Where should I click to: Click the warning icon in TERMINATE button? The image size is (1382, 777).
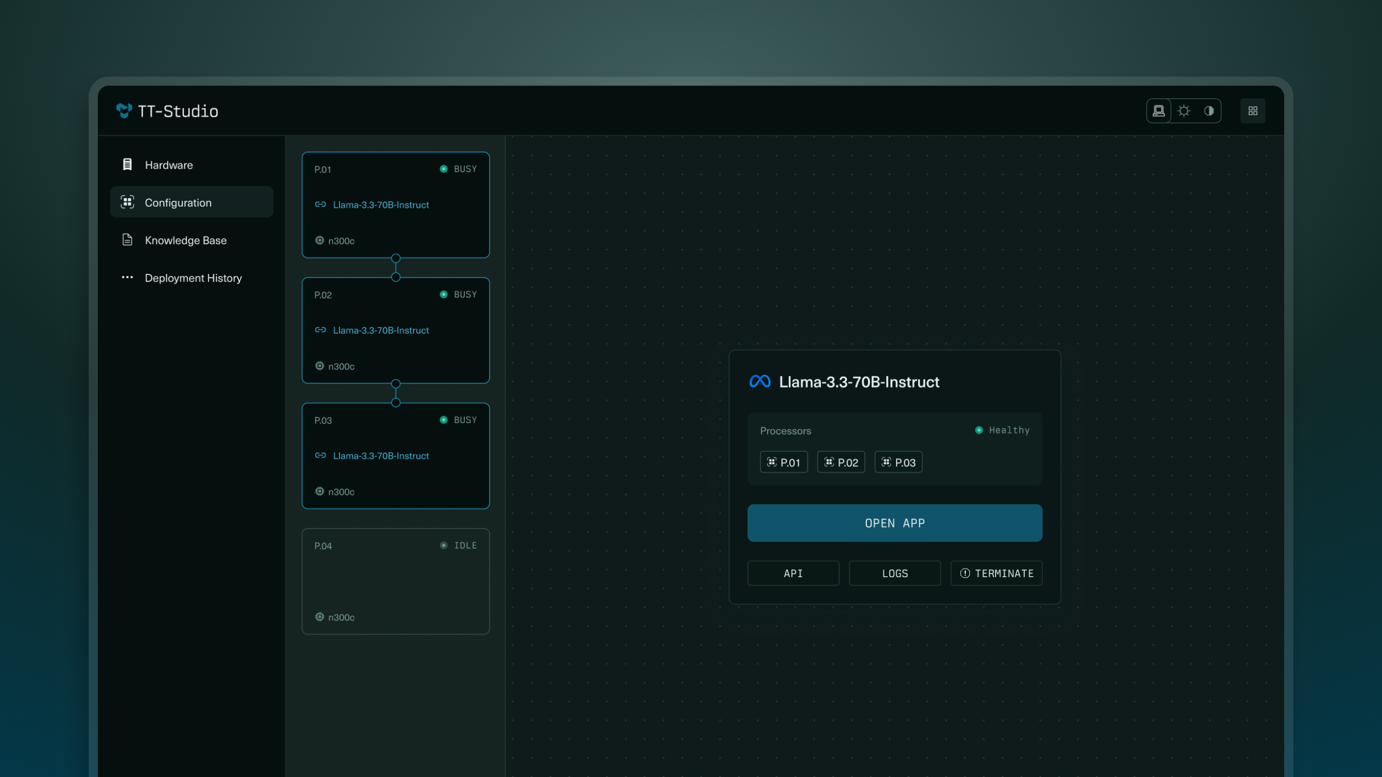click(965, 573)
